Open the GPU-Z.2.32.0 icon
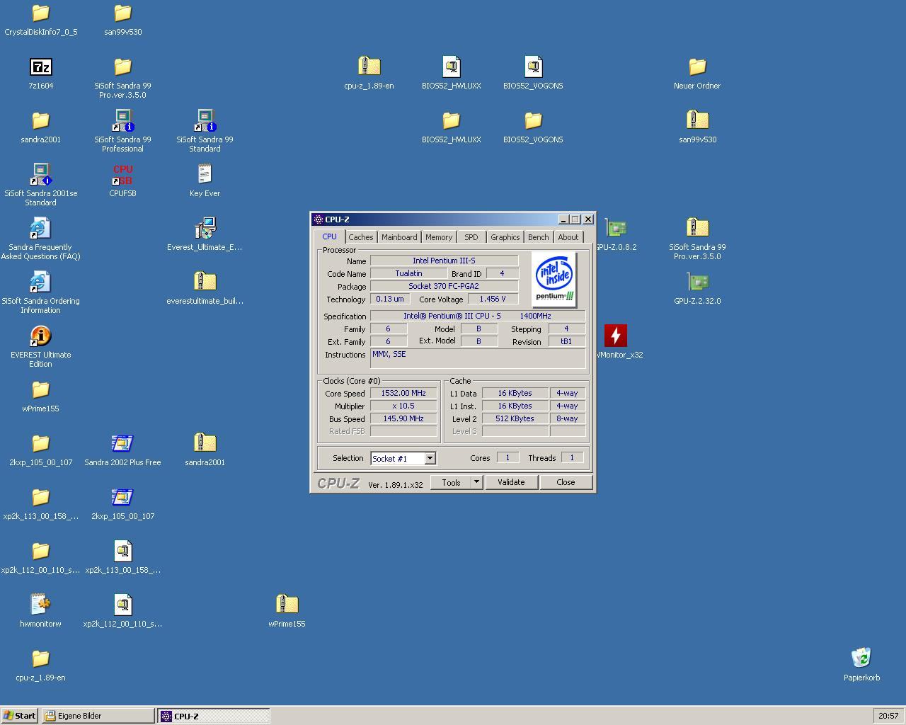The image size is (906, 725). point(697,283)
